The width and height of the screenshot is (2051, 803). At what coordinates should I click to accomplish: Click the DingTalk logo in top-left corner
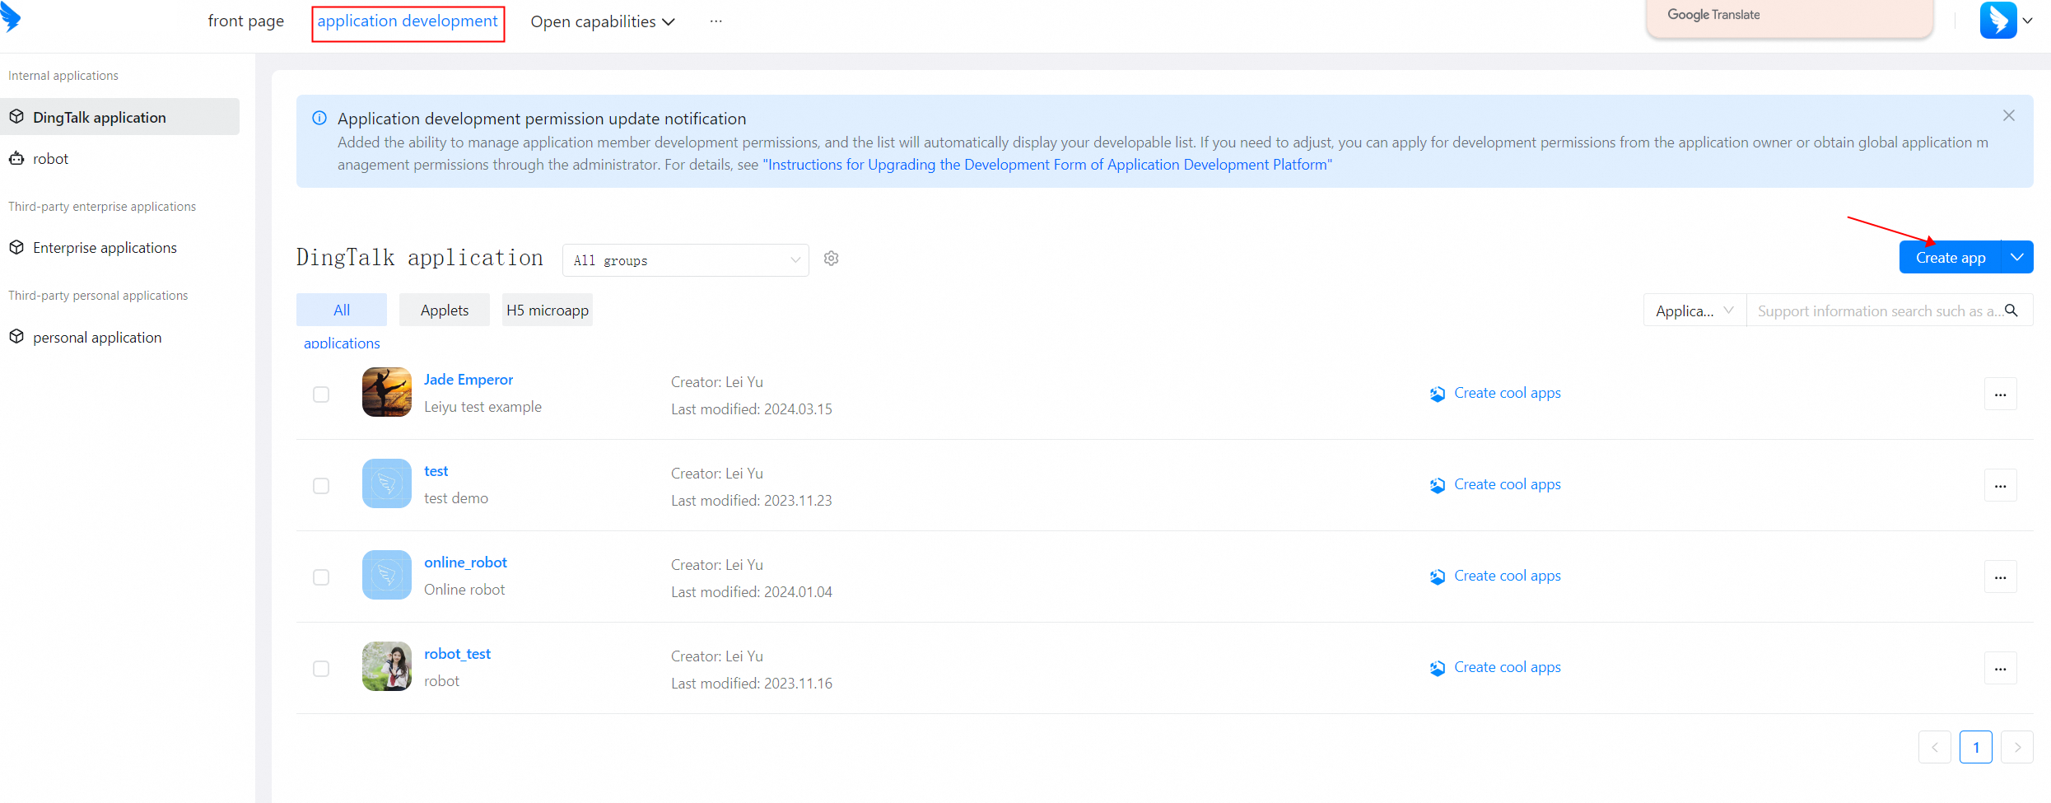point(10,16)
